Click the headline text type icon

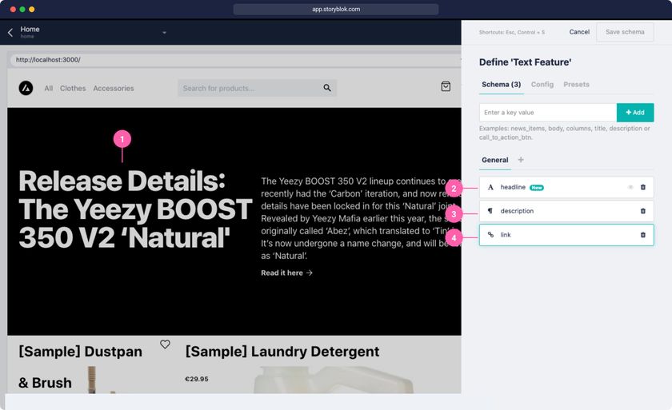(490, 187)
